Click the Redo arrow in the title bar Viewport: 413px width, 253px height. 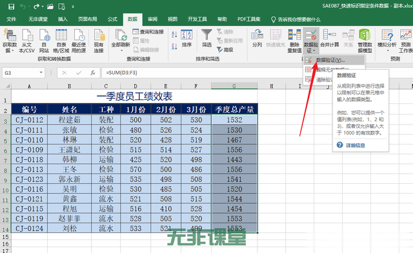coord(36,6)
